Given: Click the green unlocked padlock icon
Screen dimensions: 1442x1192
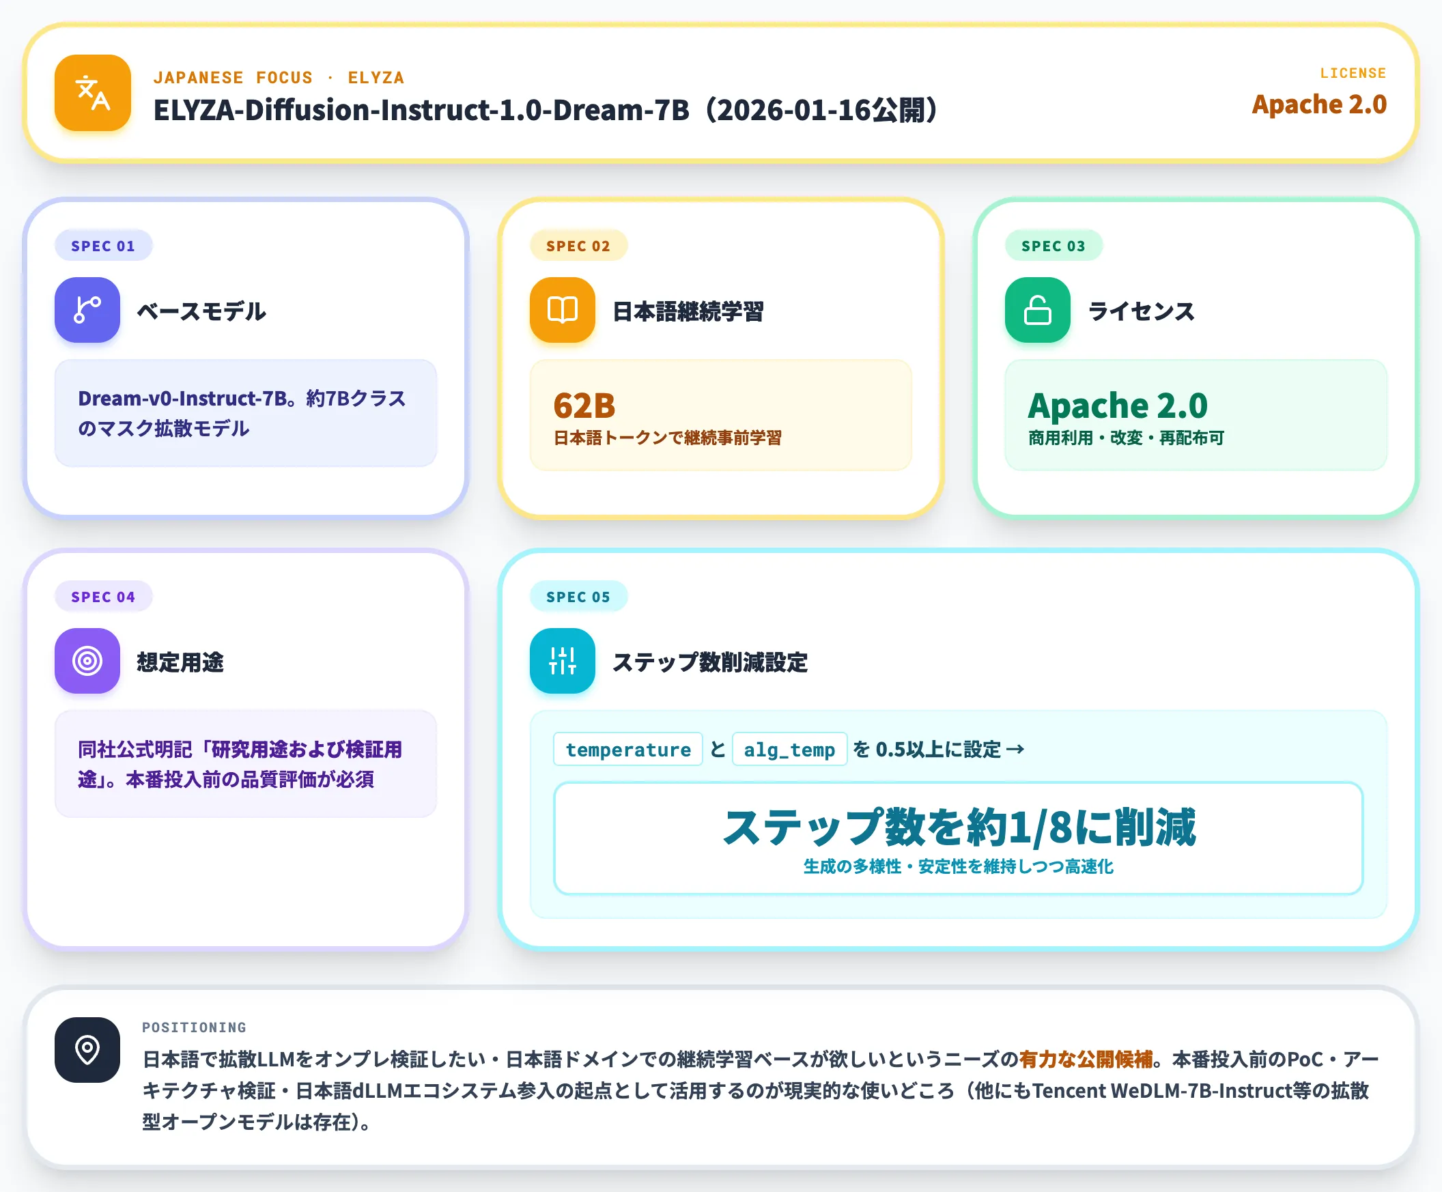Looking at the screenshot, I should coord(1038,310).
